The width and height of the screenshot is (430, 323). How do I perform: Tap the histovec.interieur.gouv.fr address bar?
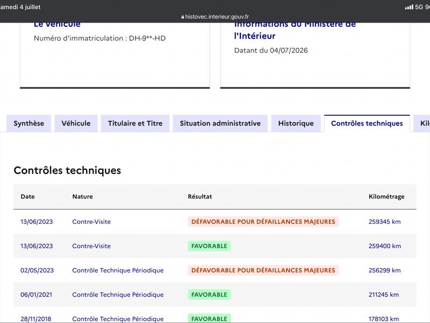point(215,17)
